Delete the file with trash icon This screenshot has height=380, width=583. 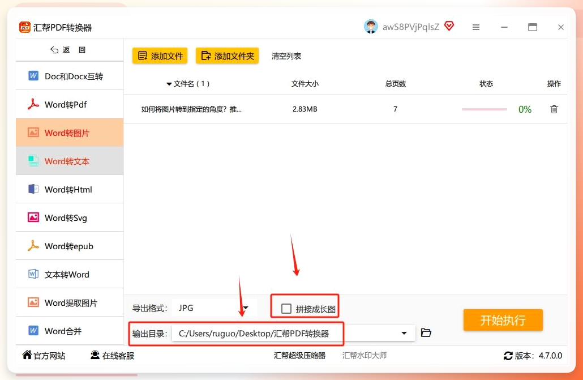pos(554,109)
